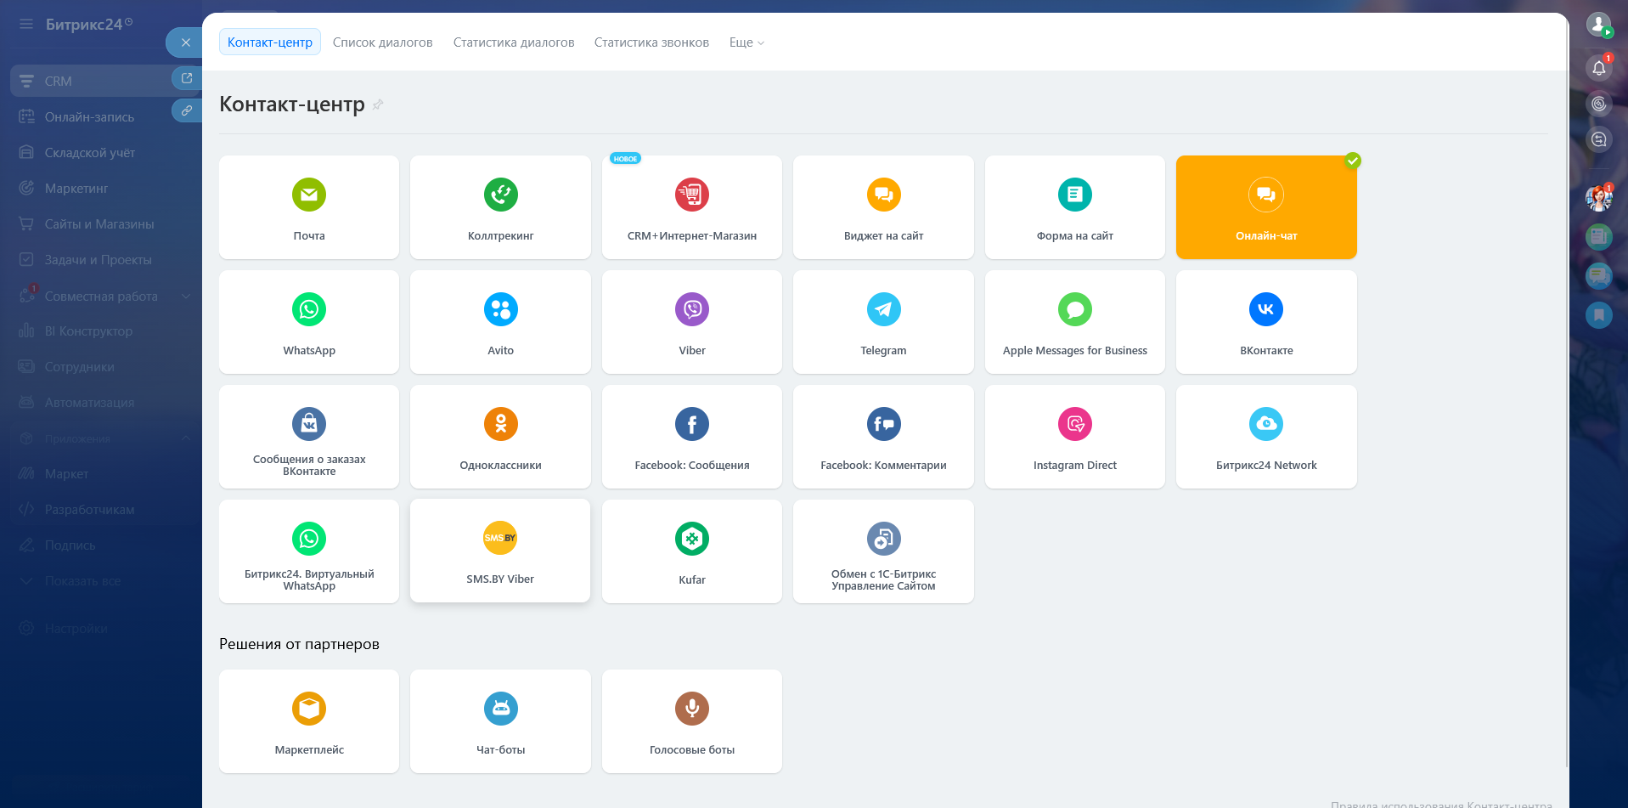The image size is (1628, 808).
Task: Click the Instagram Direct icon
Action: tap(1074, 425)
